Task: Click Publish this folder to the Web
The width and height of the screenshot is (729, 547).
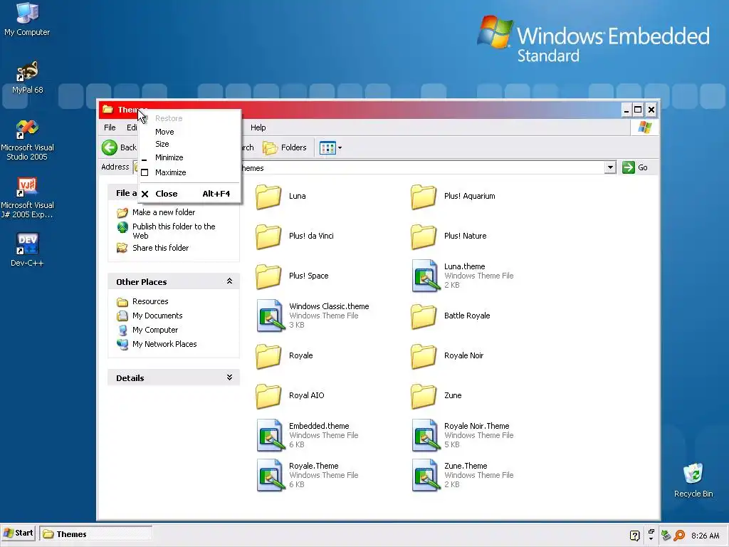Action: point(174,231)
